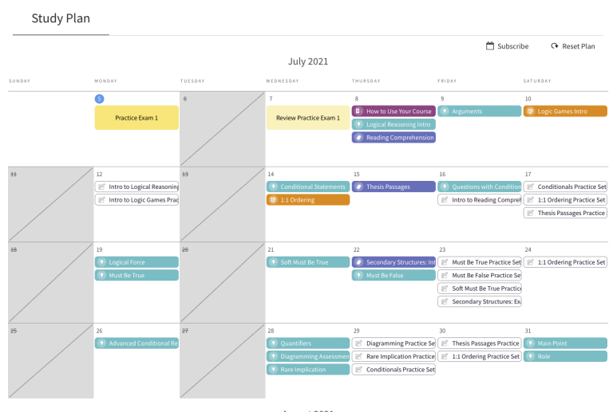Click the Conditionals Practice Set icon on the 17th
The width and height of the screenshot is (613, 412).
click(x=530, y=186)
